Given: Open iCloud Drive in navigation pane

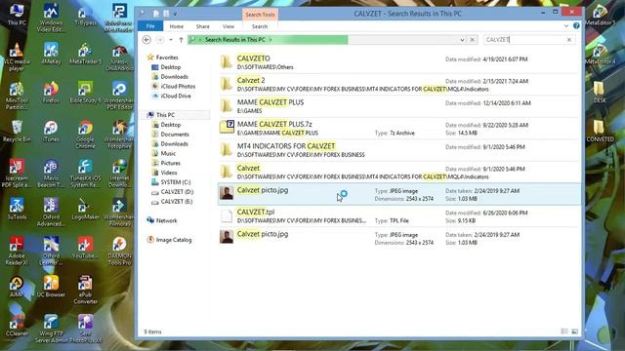Looking at the screenshot, I should pos(176,96).
